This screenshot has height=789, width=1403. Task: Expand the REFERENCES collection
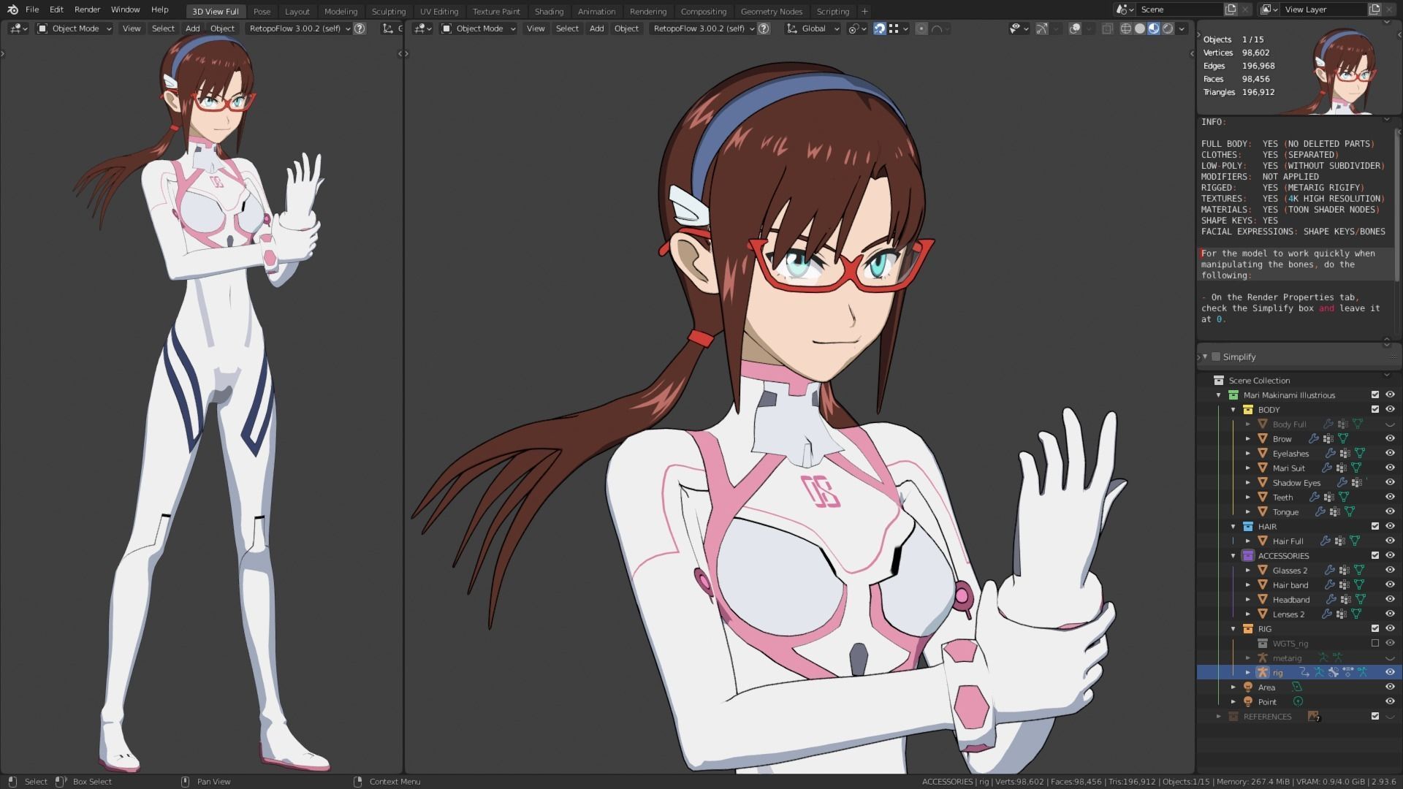click(x=1219, y=716)
